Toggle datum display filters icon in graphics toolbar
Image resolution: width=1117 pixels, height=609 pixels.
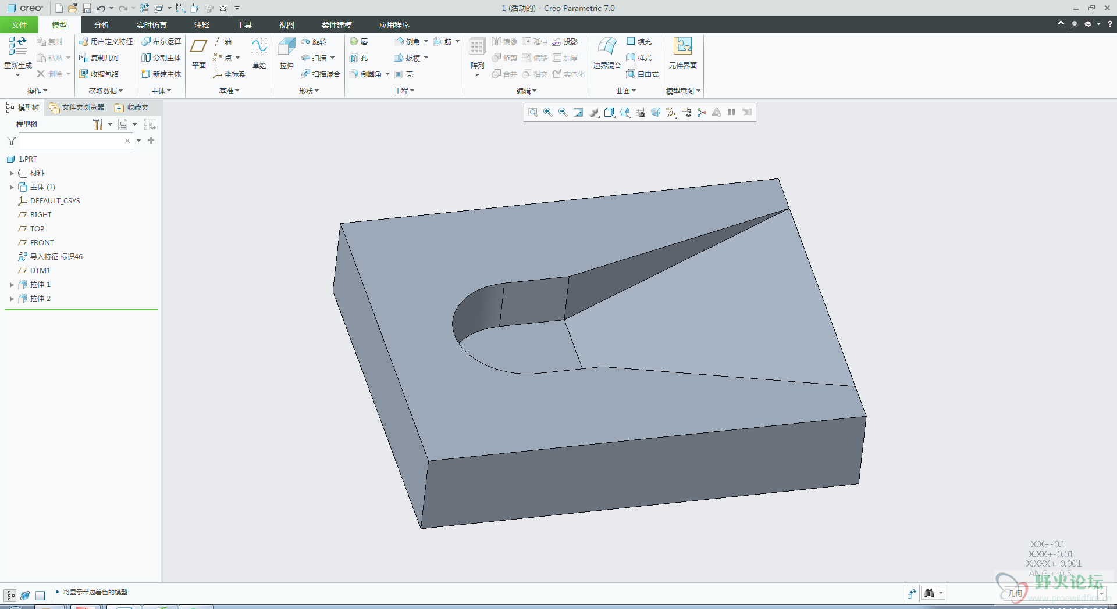coord(671,112)
